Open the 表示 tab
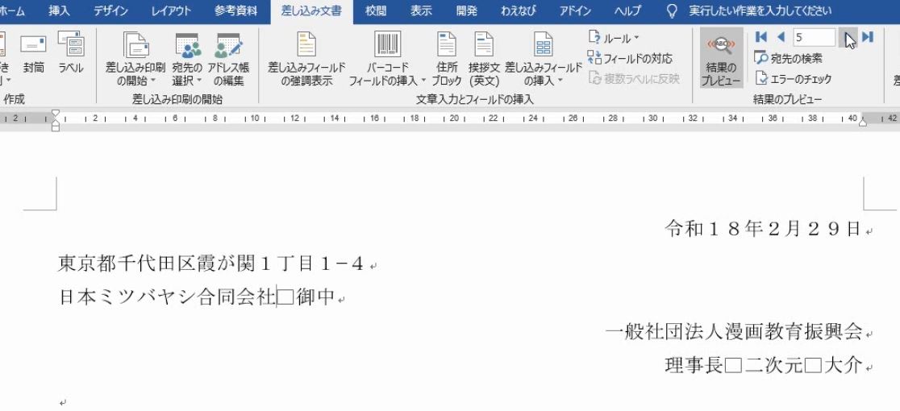Viewport: 900px width, 411px height. [421, 11]
